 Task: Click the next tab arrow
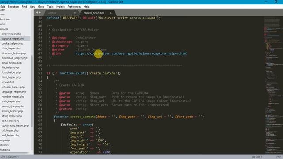pyautogui.click(x=40, y=13)
